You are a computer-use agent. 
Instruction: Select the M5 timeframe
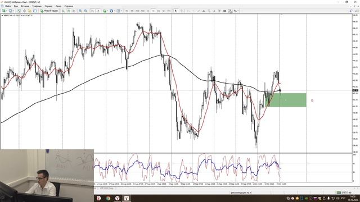pyautogui.click(x=132, y=11)
